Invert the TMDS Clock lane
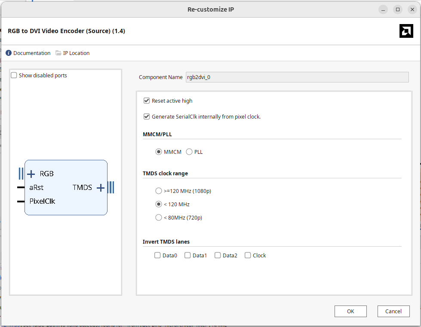421x327 pixels. [248, 256]
